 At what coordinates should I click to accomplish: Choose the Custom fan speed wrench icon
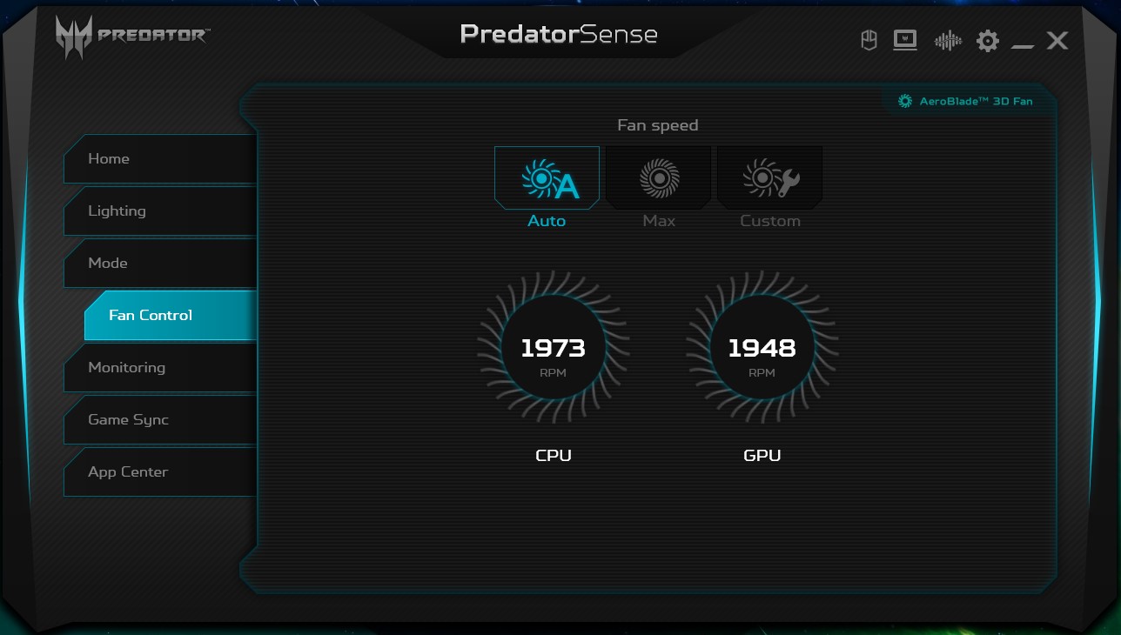tap(770, 178)
